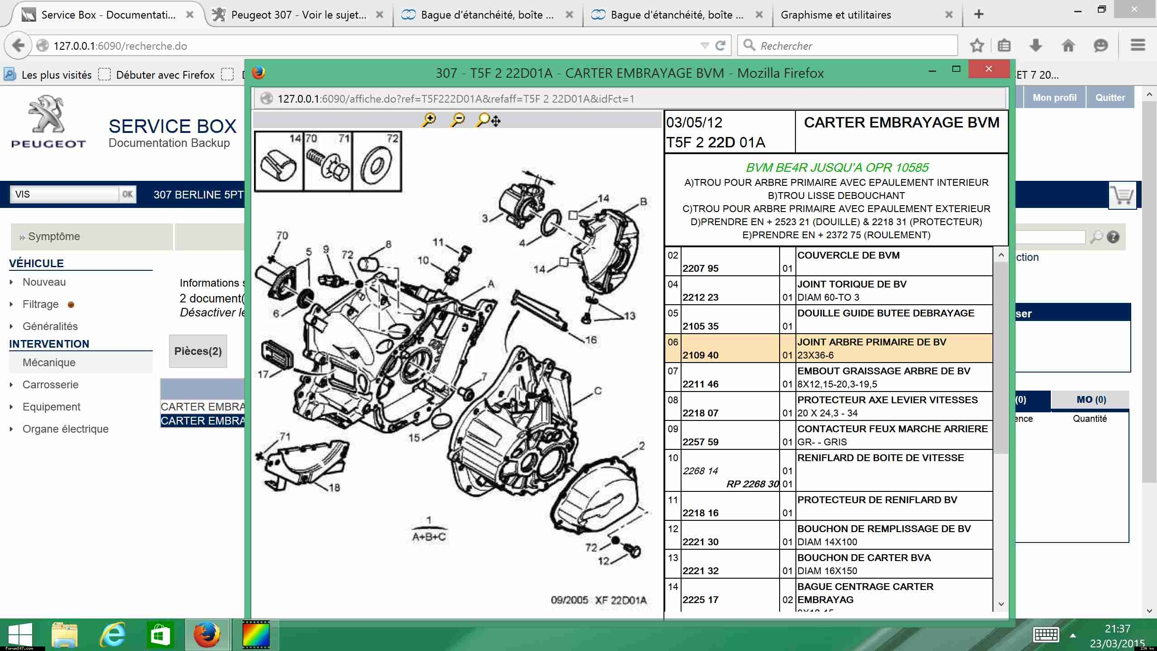Select first CARTER EMBRA result row
The image size is (1157, 651).
203,407
